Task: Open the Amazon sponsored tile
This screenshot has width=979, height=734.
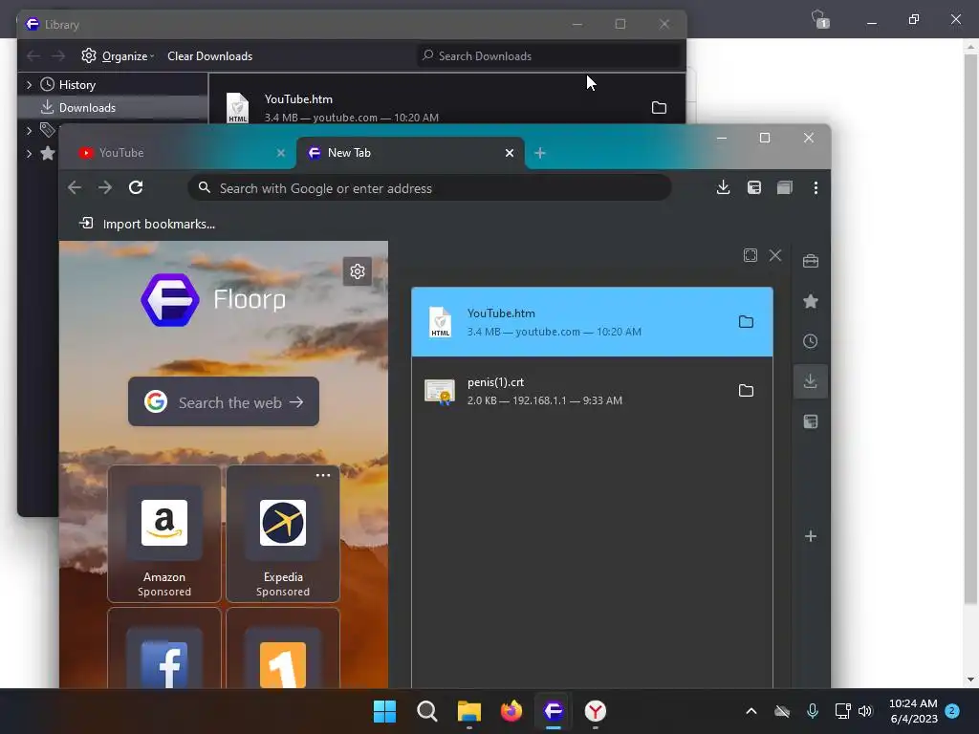Action: click(x=164, y=534)
